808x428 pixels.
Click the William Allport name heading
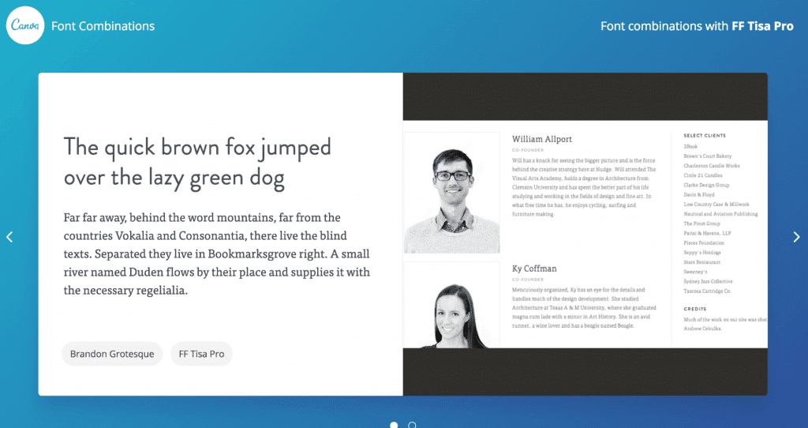pyautogui.click(x=542, y=139)
